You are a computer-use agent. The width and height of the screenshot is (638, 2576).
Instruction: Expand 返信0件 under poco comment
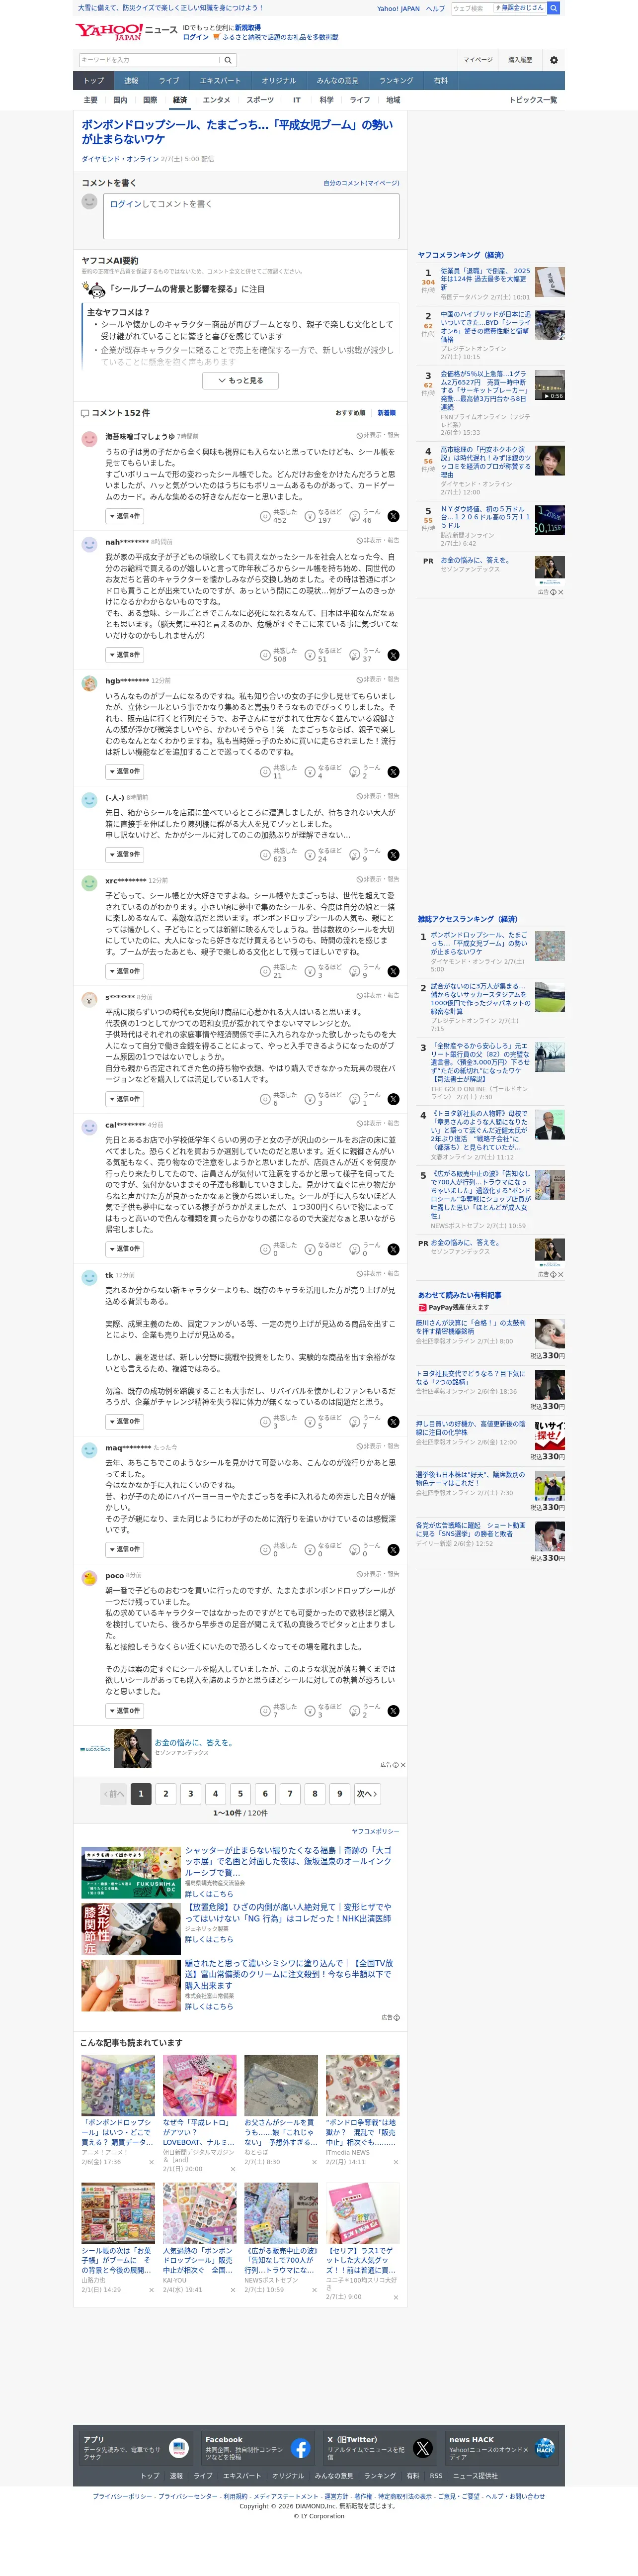point(125,1711)
